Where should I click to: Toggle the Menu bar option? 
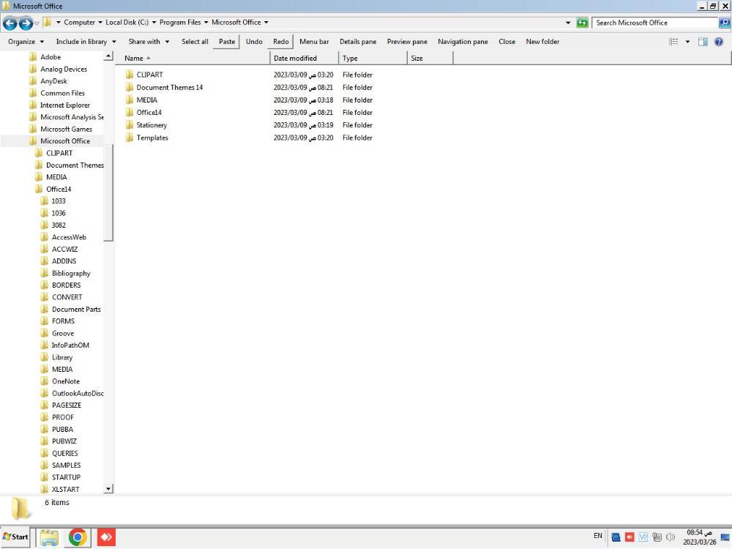tap(314, 42)
